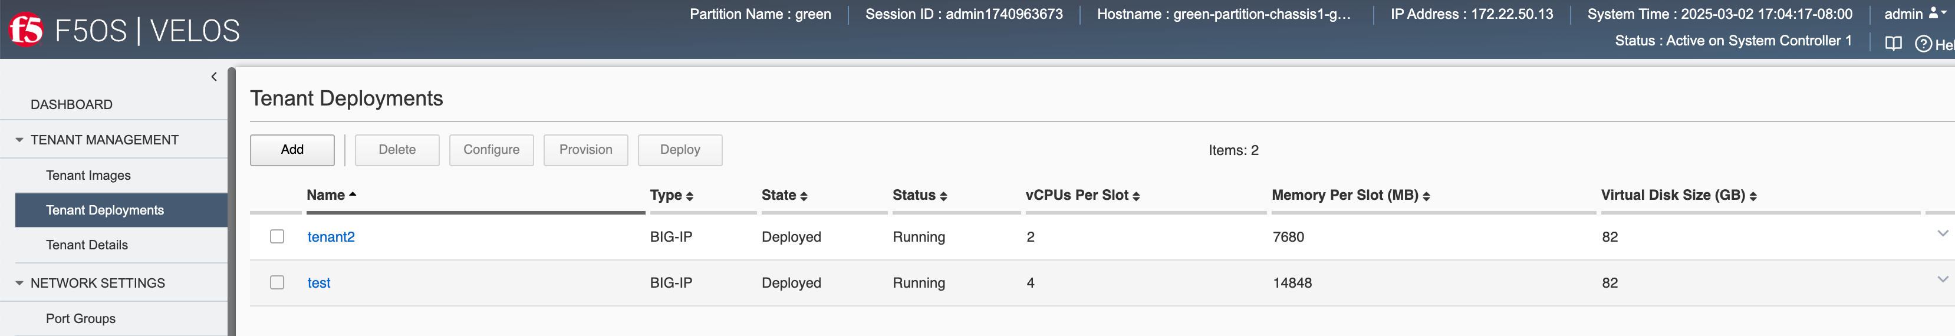The width and height of the screenshot is (1955, 336).
Task: Sort by Name column arrow
Action: click(x=352, y=195)
